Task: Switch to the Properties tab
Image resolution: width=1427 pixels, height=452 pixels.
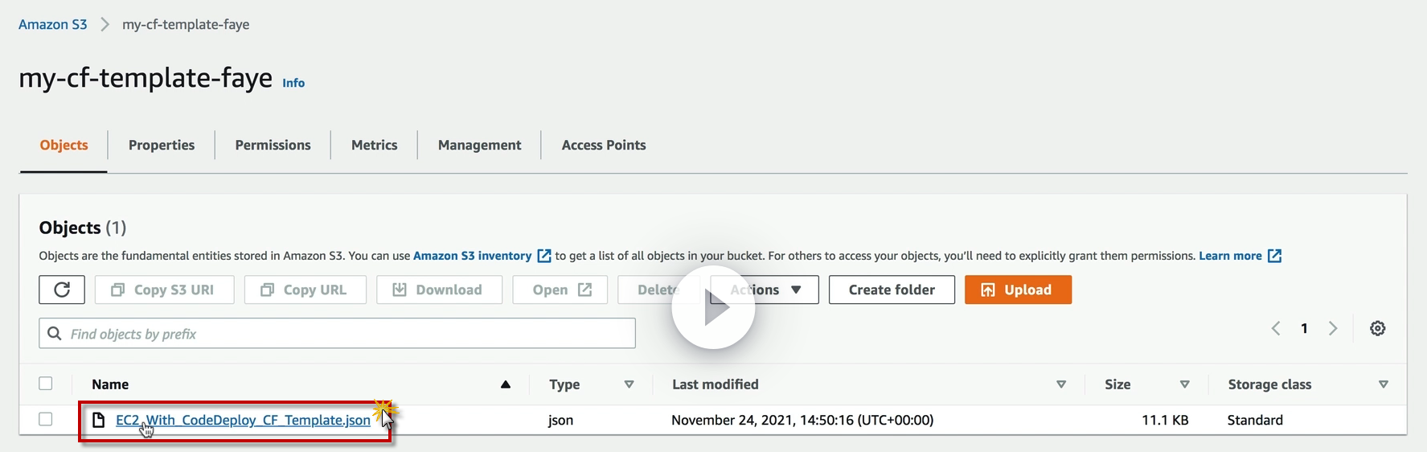Action: (162, 145)
